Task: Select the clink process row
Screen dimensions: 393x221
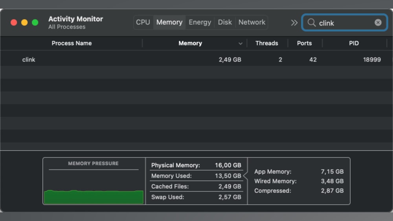Action: 196,60
